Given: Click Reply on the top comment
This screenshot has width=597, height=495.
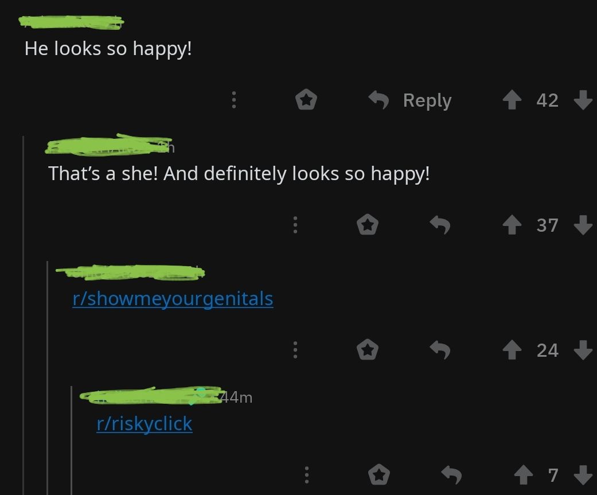Looking at the screenshot, I should click(410, 100).
